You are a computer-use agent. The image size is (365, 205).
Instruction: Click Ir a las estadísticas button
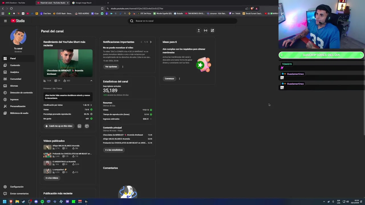114,150
